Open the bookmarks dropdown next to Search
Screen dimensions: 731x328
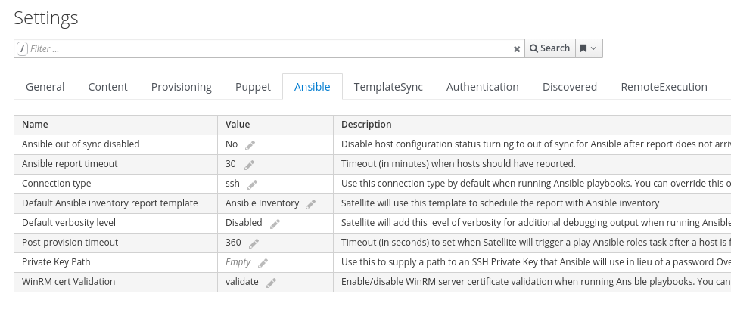point(589,48)
